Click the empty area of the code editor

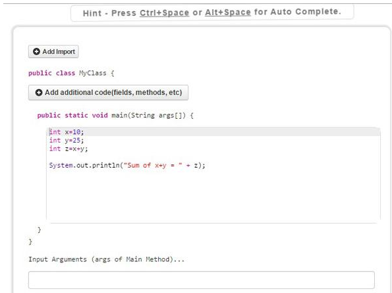213,195
